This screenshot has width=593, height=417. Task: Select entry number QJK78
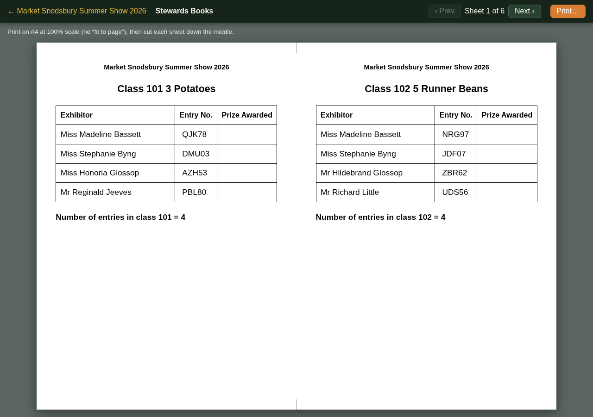click(x=195, y=135)
